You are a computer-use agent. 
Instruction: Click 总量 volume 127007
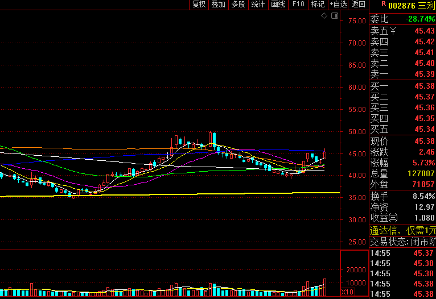[x=421, y=173]
